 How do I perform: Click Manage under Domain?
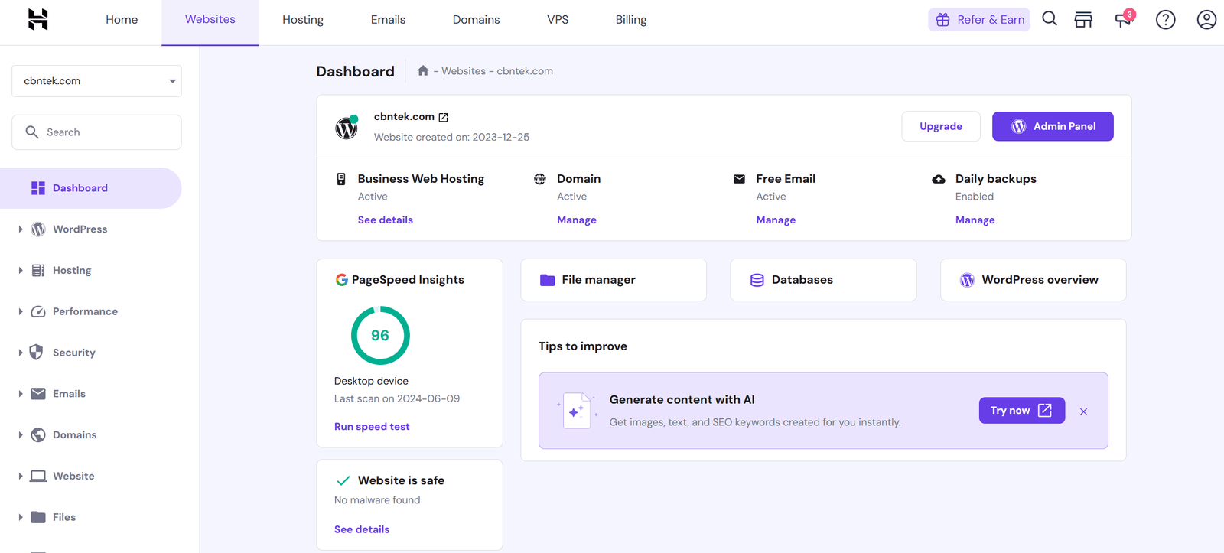[577, 220]
